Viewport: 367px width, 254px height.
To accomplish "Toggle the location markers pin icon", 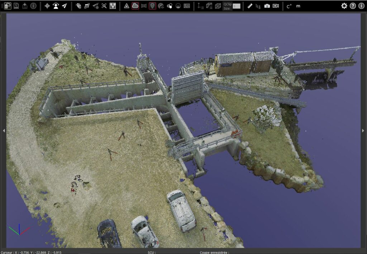I will point(152,6).
